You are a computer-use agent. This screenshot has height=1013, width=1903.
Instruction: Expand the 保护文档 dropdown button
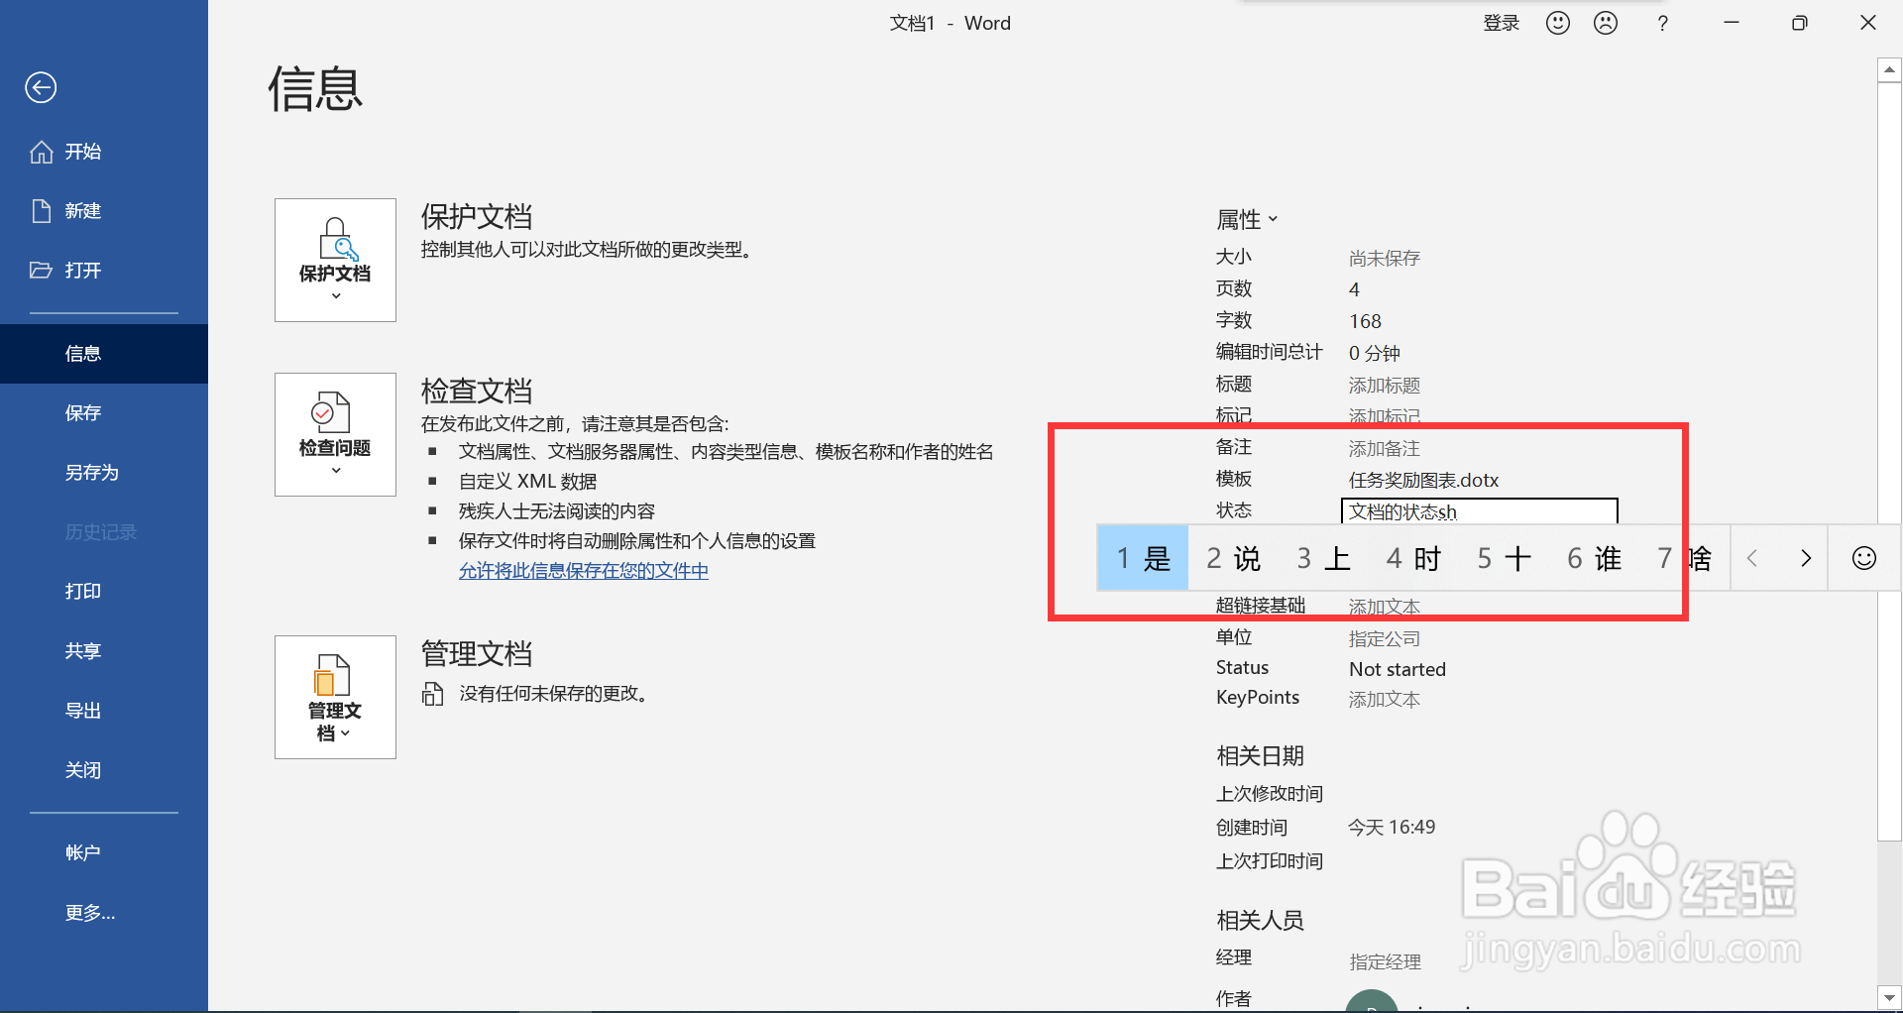tap(335, 260)
